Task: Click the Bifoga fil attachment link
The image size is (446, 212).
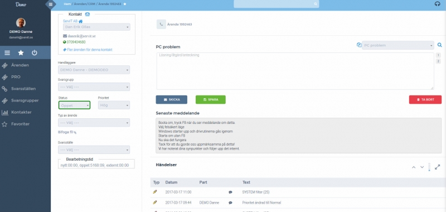Action: click(x=66, y=132)
